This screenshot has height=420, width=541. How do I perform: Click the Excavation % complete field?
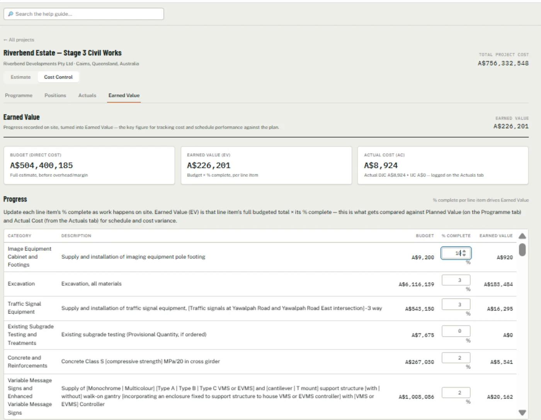(x=456, y=280)
